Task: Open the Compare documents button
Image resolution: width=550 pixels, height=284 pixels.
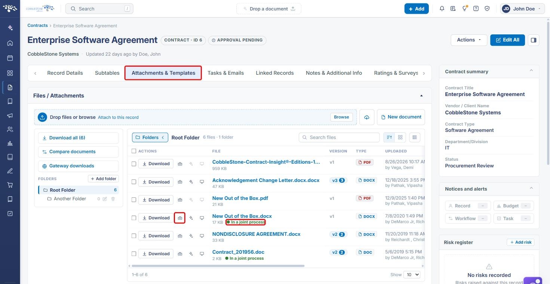Action: [78, 152]
